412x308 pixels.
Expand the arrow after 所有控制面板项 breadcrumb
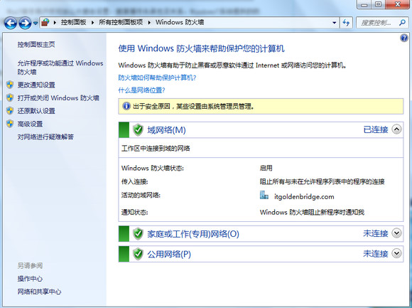149,23
